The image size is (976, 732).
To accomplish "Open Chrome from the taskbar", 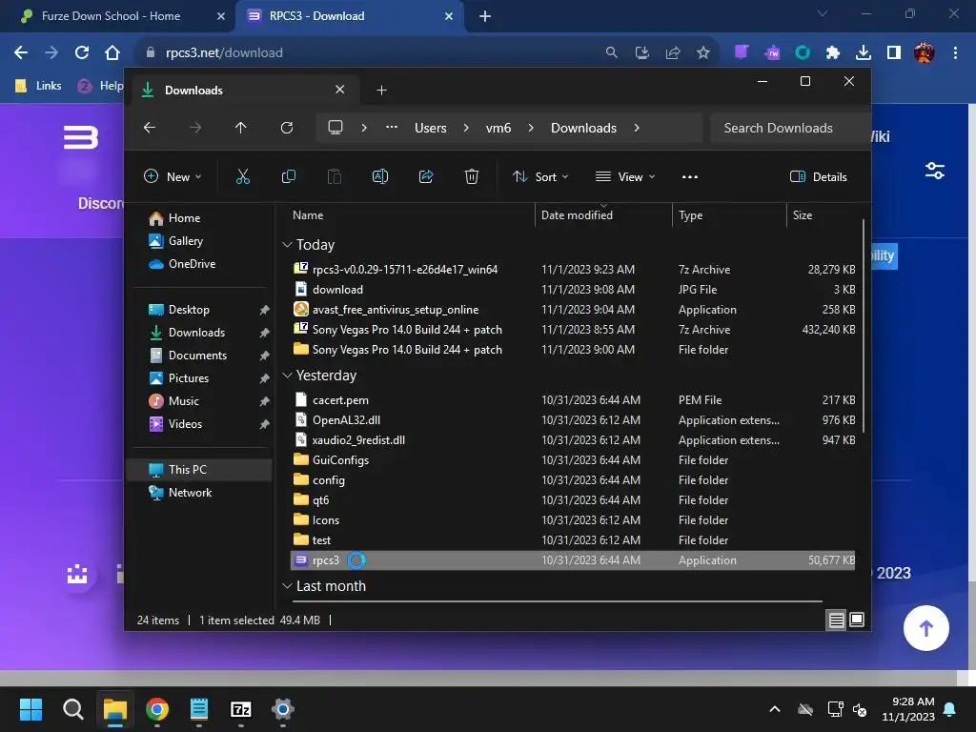I will tap(157, 709).
